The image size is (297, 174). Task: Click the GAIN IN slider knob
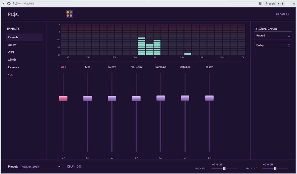224,168
